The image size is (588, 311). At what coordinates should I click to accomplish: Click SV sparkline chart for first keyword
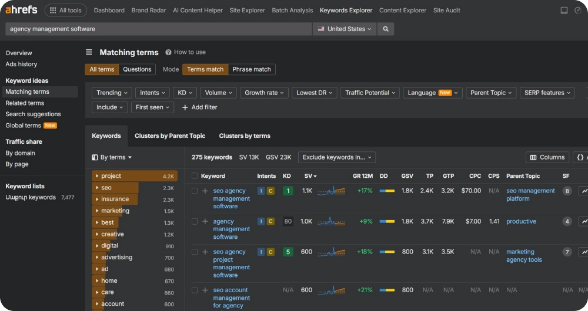click(x=332, y=191)
